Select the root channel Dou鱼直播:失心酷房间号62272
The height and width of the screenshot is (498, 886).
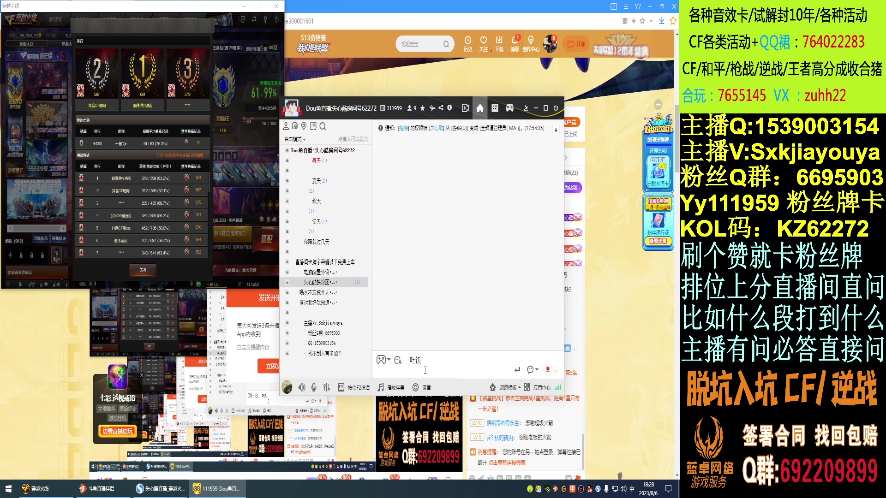[323, 150]
